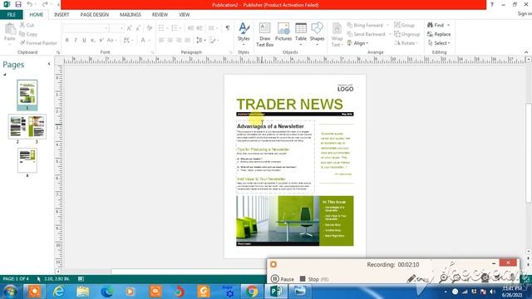The height and width of the screenshot is (299, 532).
Task: Switch to the HOME tab
Action: [x=37, y=15]
